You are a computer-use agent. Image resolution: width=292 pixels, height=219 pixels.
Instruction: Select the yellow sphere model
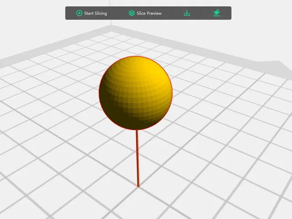point(136,93)
